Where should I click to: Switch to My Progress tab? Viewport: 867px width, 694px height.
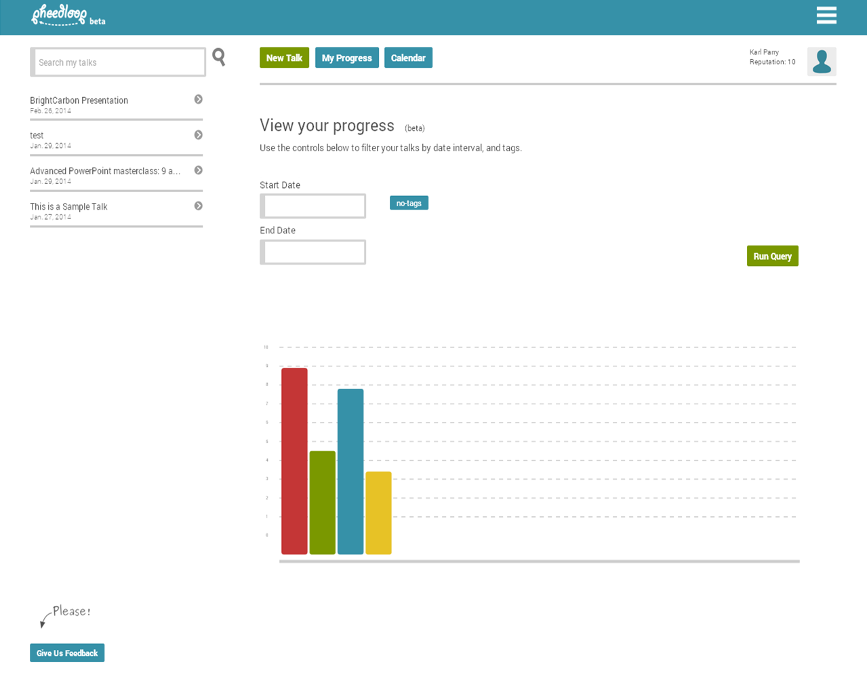[346, 58]
